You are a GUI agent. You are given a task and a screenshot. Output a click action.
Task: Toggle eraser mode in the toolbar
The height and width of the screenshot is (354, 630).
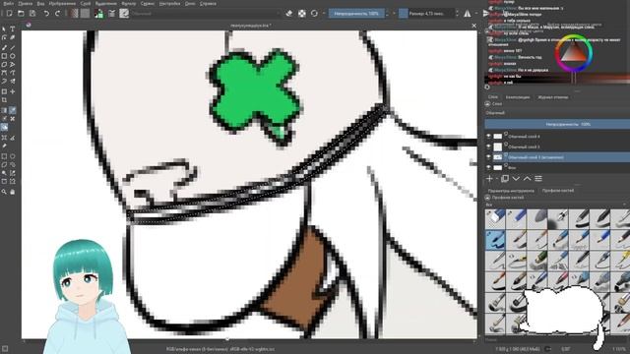pos(288,13)
